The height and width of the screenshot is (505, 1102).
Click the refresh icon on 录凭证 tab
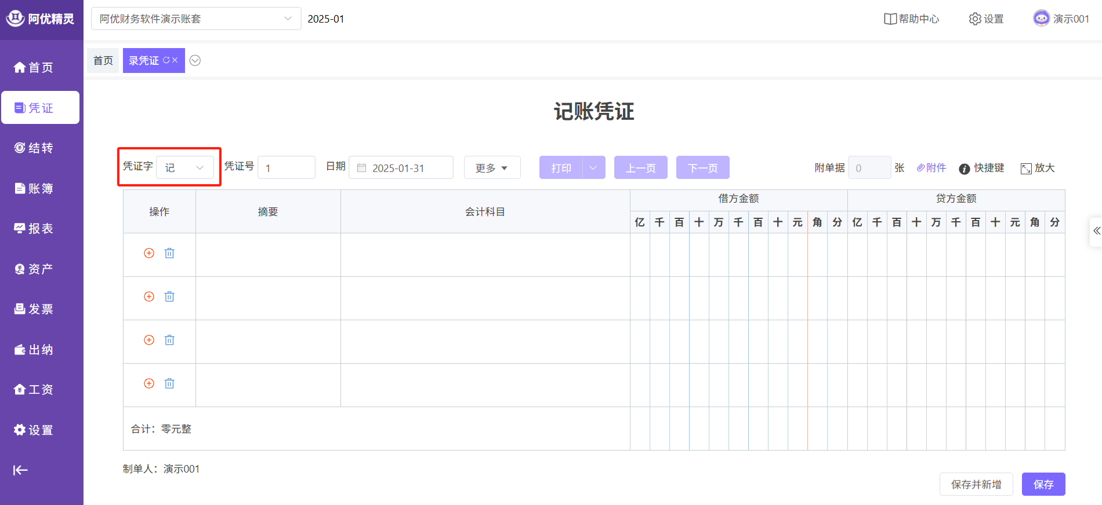click(x=166, y=60)
